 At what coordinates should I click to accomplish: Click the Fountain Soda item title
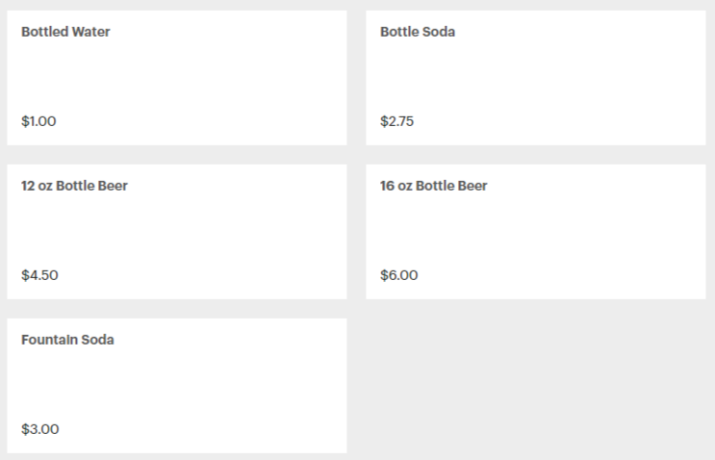point(67,340)
